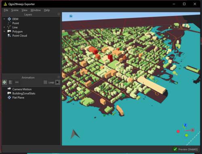The image size is (202, 154).
Task: Select the Flat Plane animation item
Action: (18, 97)
